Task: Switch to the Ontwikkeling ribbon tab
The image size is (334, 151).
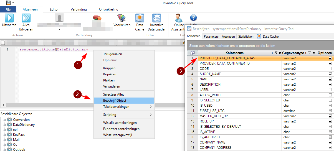Action: [x=108, y=9]
